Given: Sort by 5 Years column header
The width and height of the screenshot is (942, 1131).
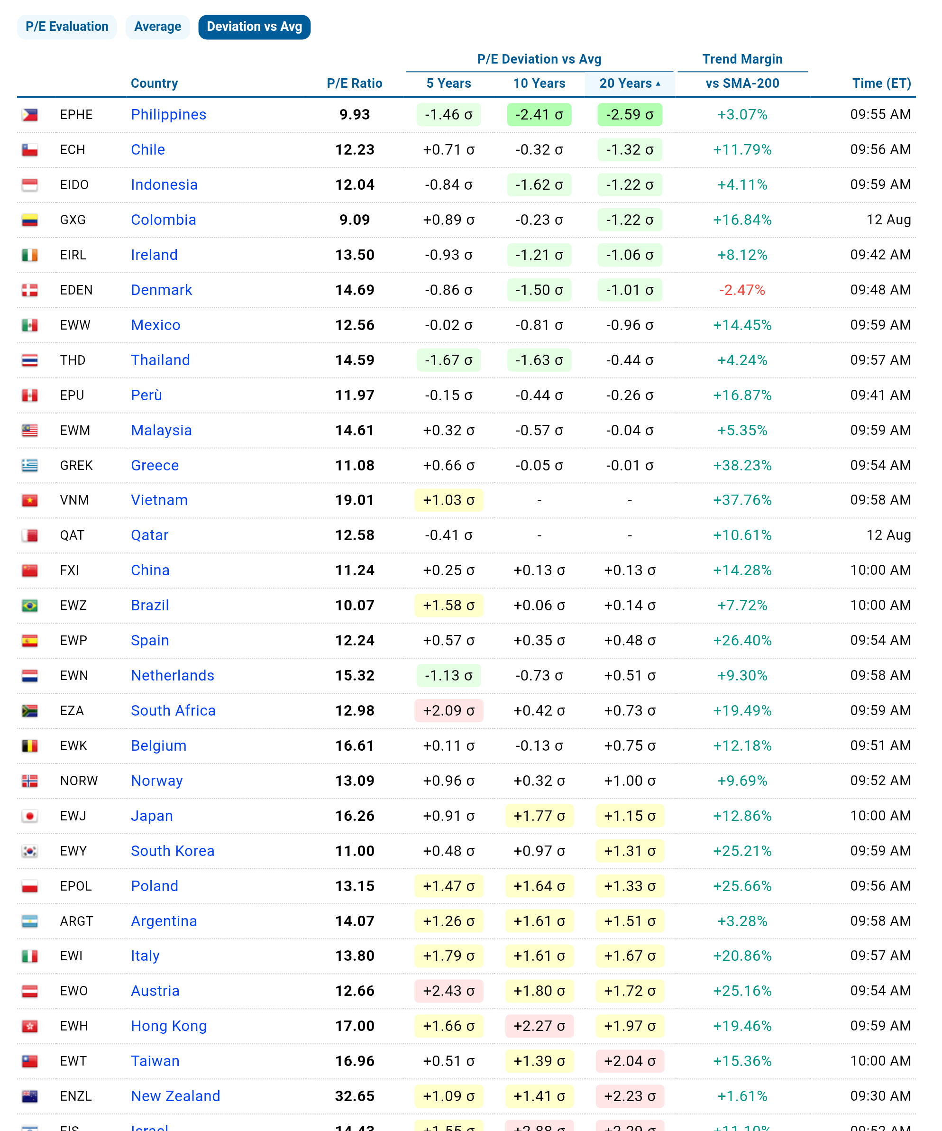Looking at the screenshot, I should (448, 83).
